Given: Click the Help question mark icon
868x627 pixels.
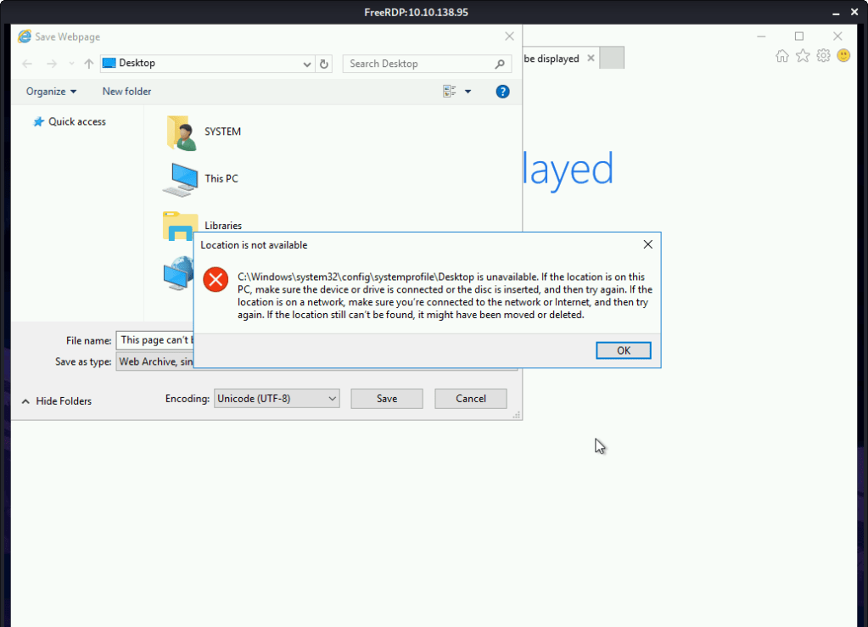Looking at the screenshot, I should click(502, 92).
